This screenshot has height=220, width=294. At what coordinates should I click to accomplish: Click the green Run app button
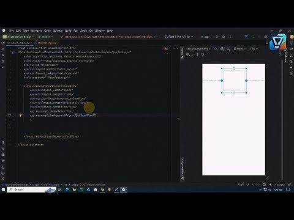(x=217, y=37)
